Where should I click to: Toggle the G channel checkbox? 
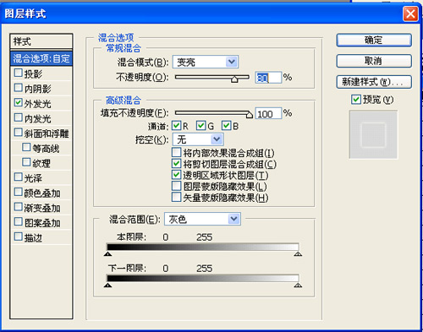tap(201, 125)
